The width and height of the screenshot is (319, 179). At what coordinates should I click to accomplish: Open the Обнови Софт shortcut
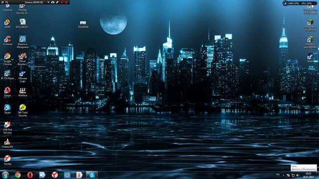tap(22, 76)
